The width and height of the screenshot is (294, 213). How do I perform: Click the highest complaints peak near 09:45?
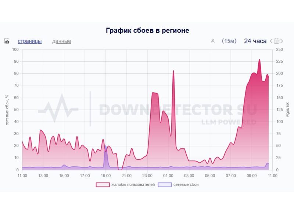259,60
